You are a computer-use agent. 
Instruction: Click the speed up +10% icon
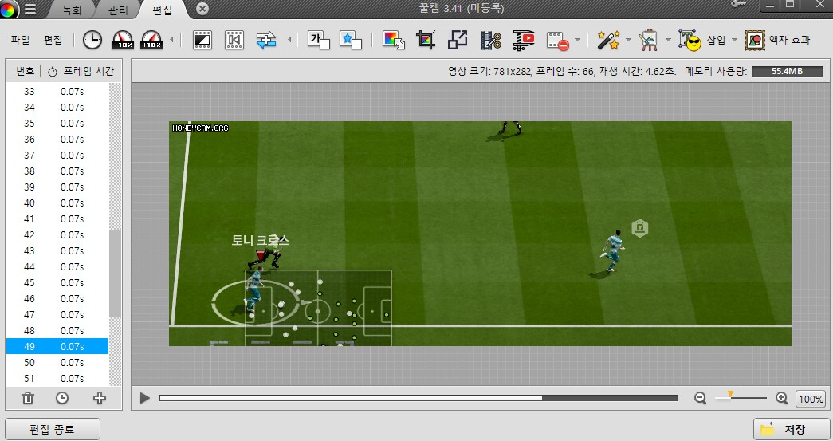[151, 39]
